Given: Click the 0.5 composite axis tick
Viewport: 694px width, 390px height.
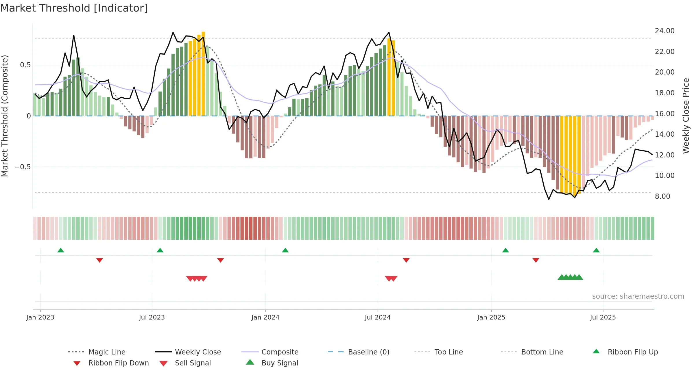Looking at the screenshot, I should coord(25,65).
